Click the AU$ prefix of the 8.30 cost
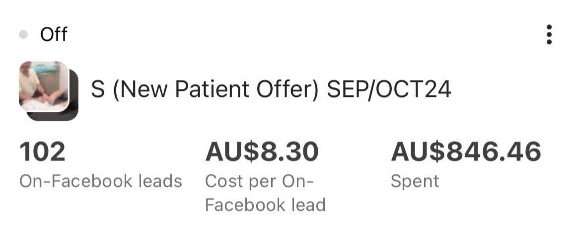This screenshot has height=239, width=579. pos(233,152)
